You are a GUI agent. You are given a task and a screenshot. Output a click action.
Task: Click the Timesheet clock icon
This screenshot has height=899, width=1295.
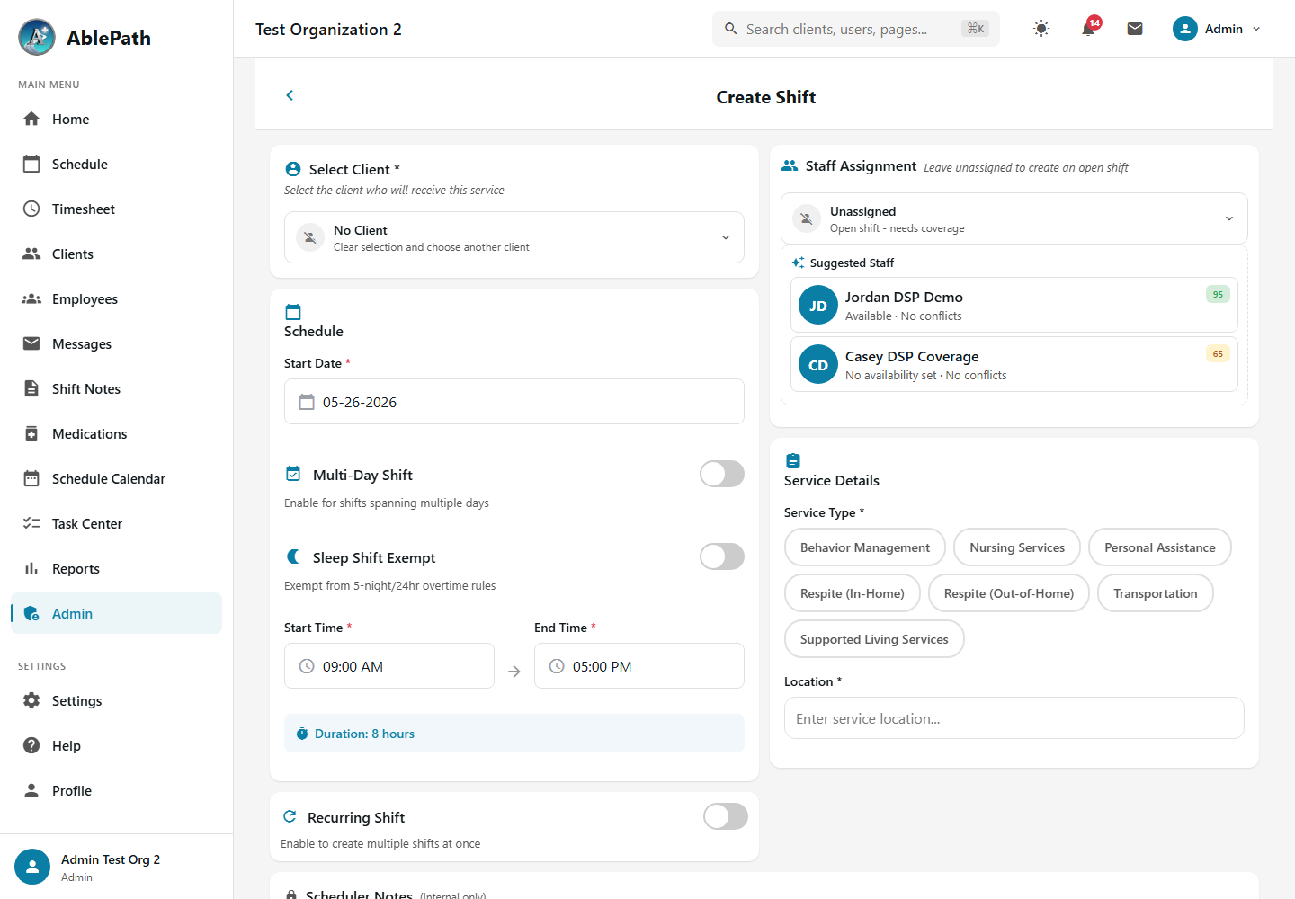click(x=31, y=209)
